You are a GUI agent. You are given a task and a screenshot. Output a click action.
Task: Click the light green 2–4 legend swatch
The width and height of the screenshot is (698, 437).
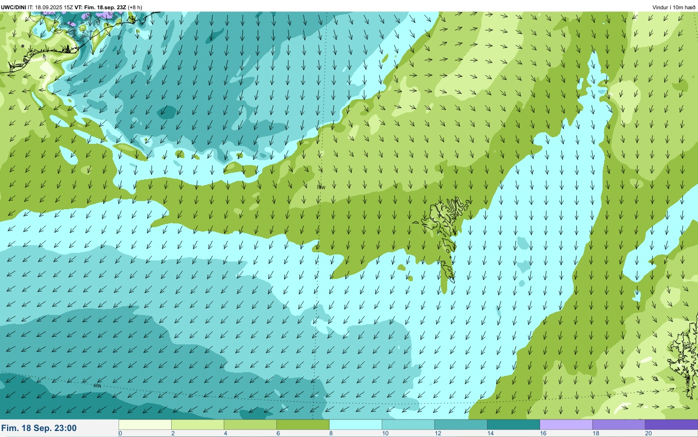point(197,424)
